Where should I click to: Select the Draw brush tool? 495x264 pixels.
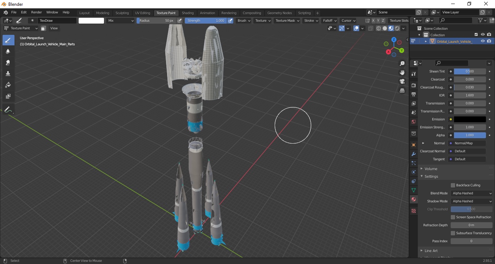click(8, 40)
